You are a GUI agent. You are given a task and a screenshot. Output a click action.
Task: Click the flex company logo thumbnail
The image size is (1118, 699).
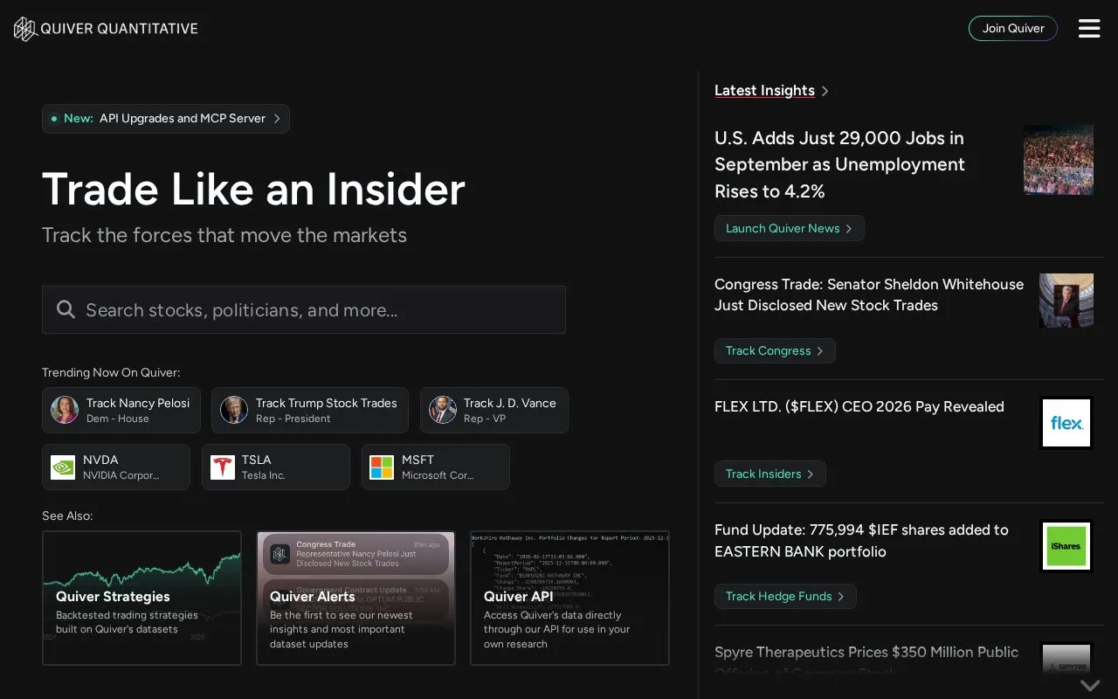[1066, 423]
